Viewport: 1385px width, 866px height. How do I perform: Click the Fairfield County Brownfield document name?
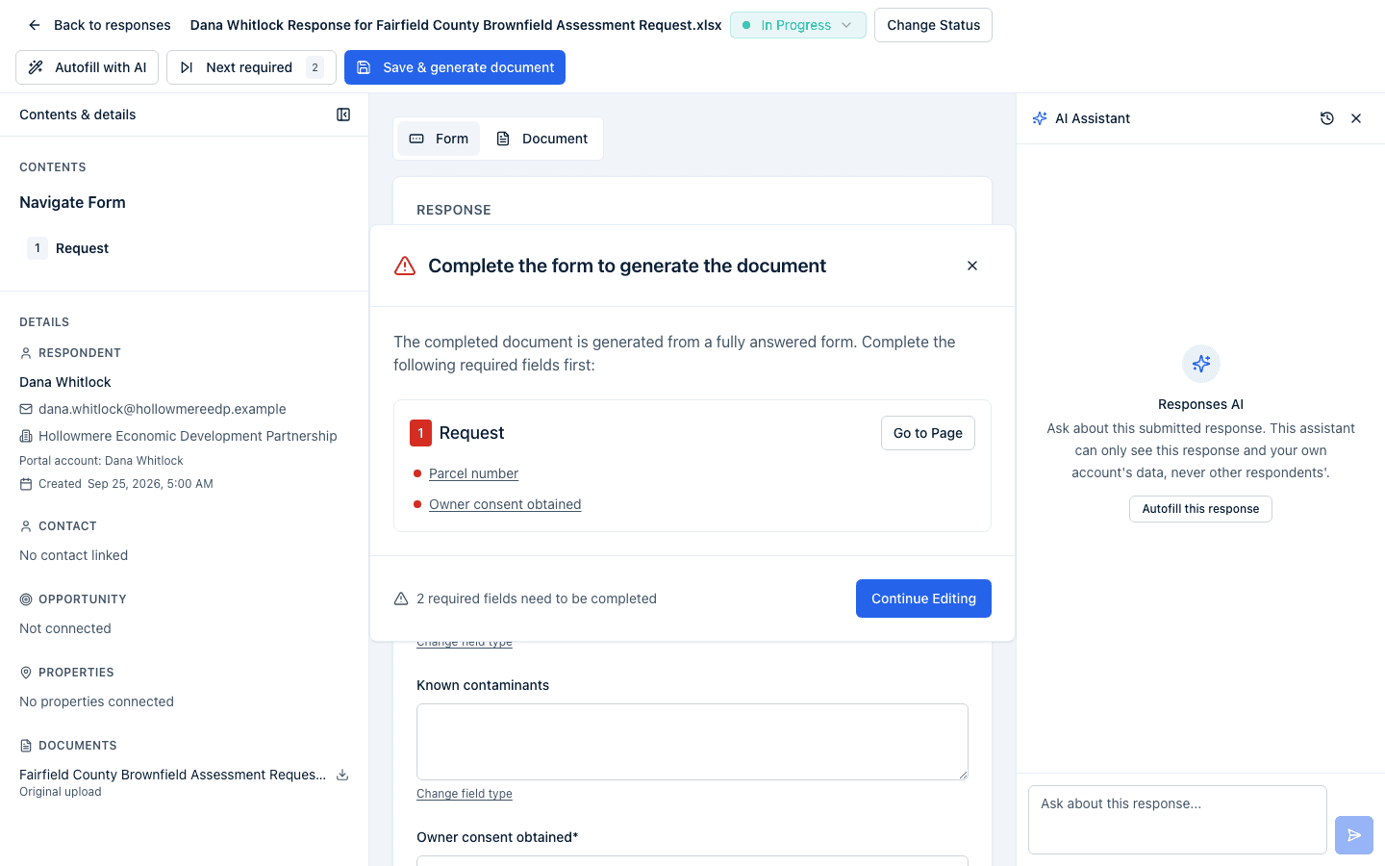point(173,775)
